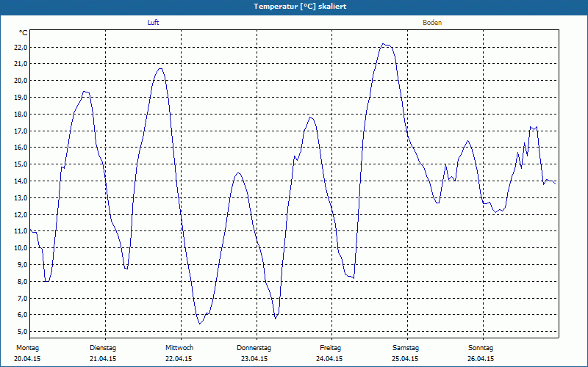Click the date '21.04.15'

[x=103, y=359]
